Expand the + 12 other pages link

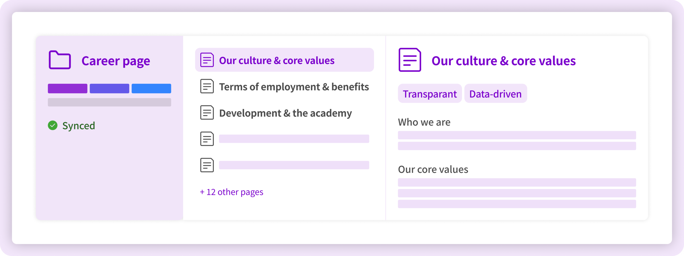[x=232, y=192]
